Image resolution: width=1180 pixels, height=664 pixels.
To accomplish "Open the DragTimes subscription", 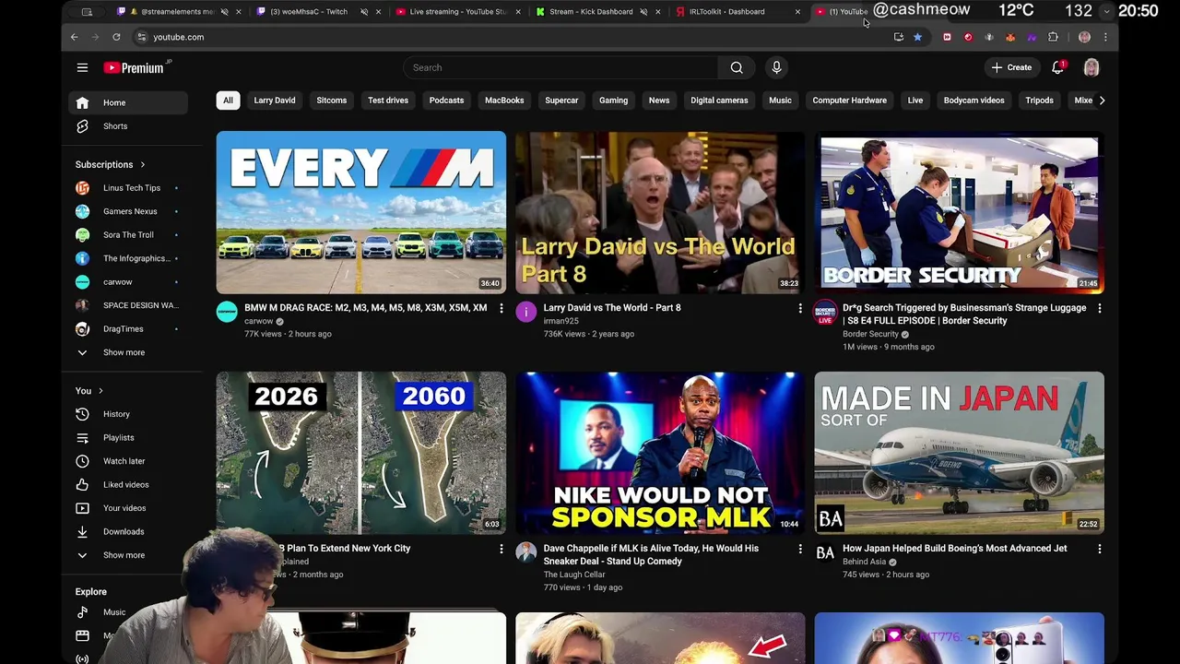I will (128, 329).
